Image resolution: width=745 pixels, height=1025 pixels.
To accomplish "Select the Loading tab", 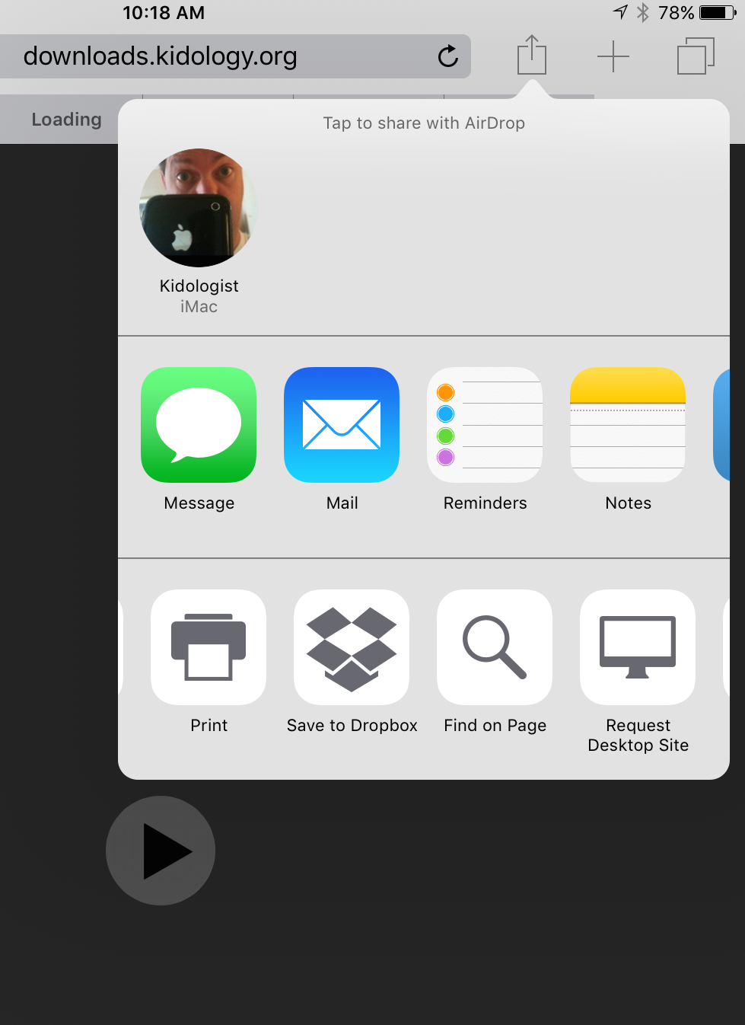I will [66, 120].
